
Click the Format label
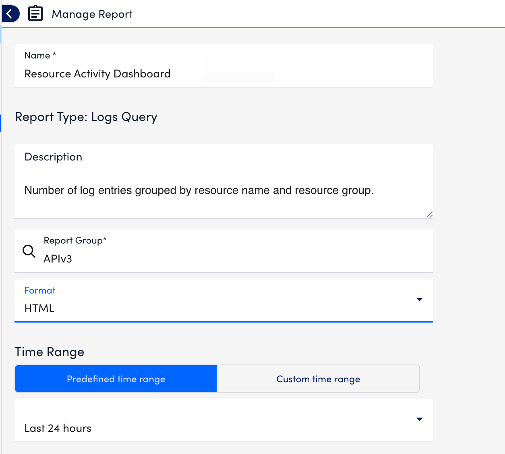click(40, 290)
